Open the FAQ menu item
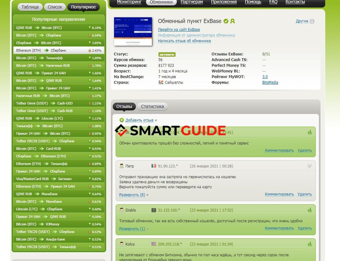Screen dimensions: 340x261 coord(273,2)
